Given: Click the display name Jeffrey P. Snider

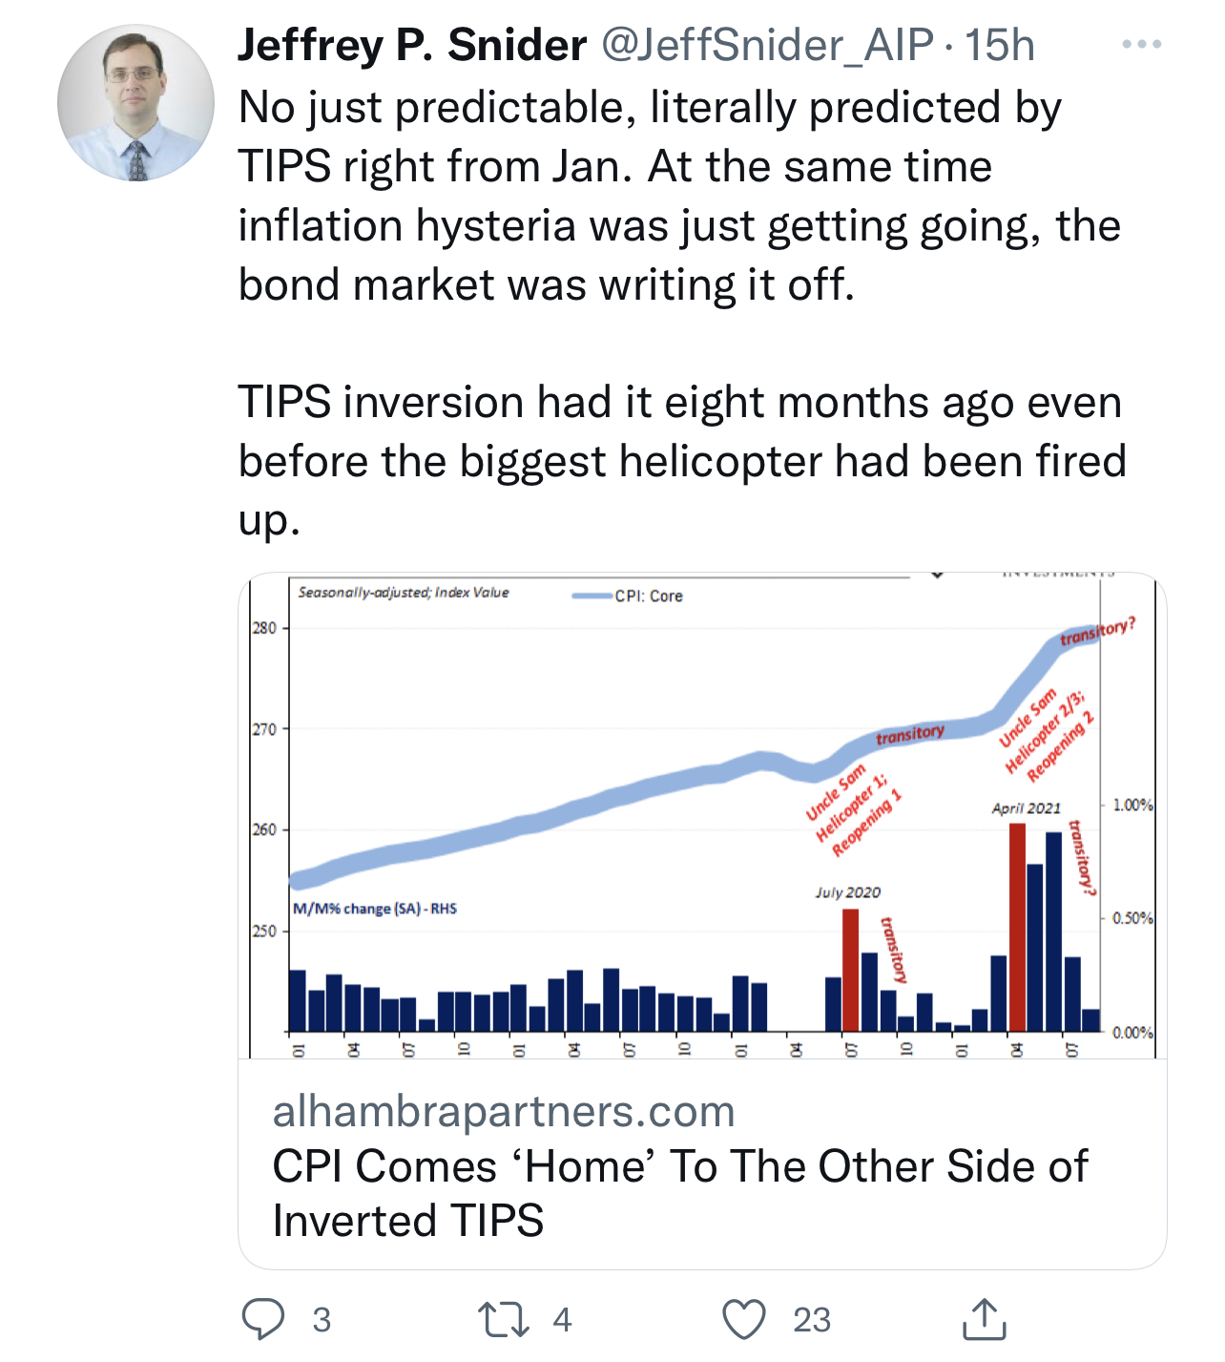Looking at the screenshot, I should pyautogui.click(x=412, y=45).
